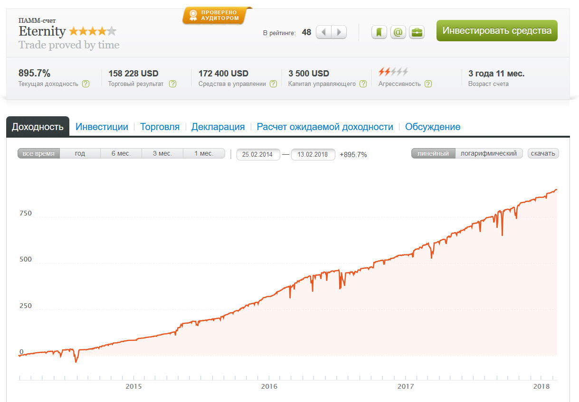Screen dimensions: 579x402
Task: Open help icon beside Капитал управляющего
Action: (x=363, y=84)
